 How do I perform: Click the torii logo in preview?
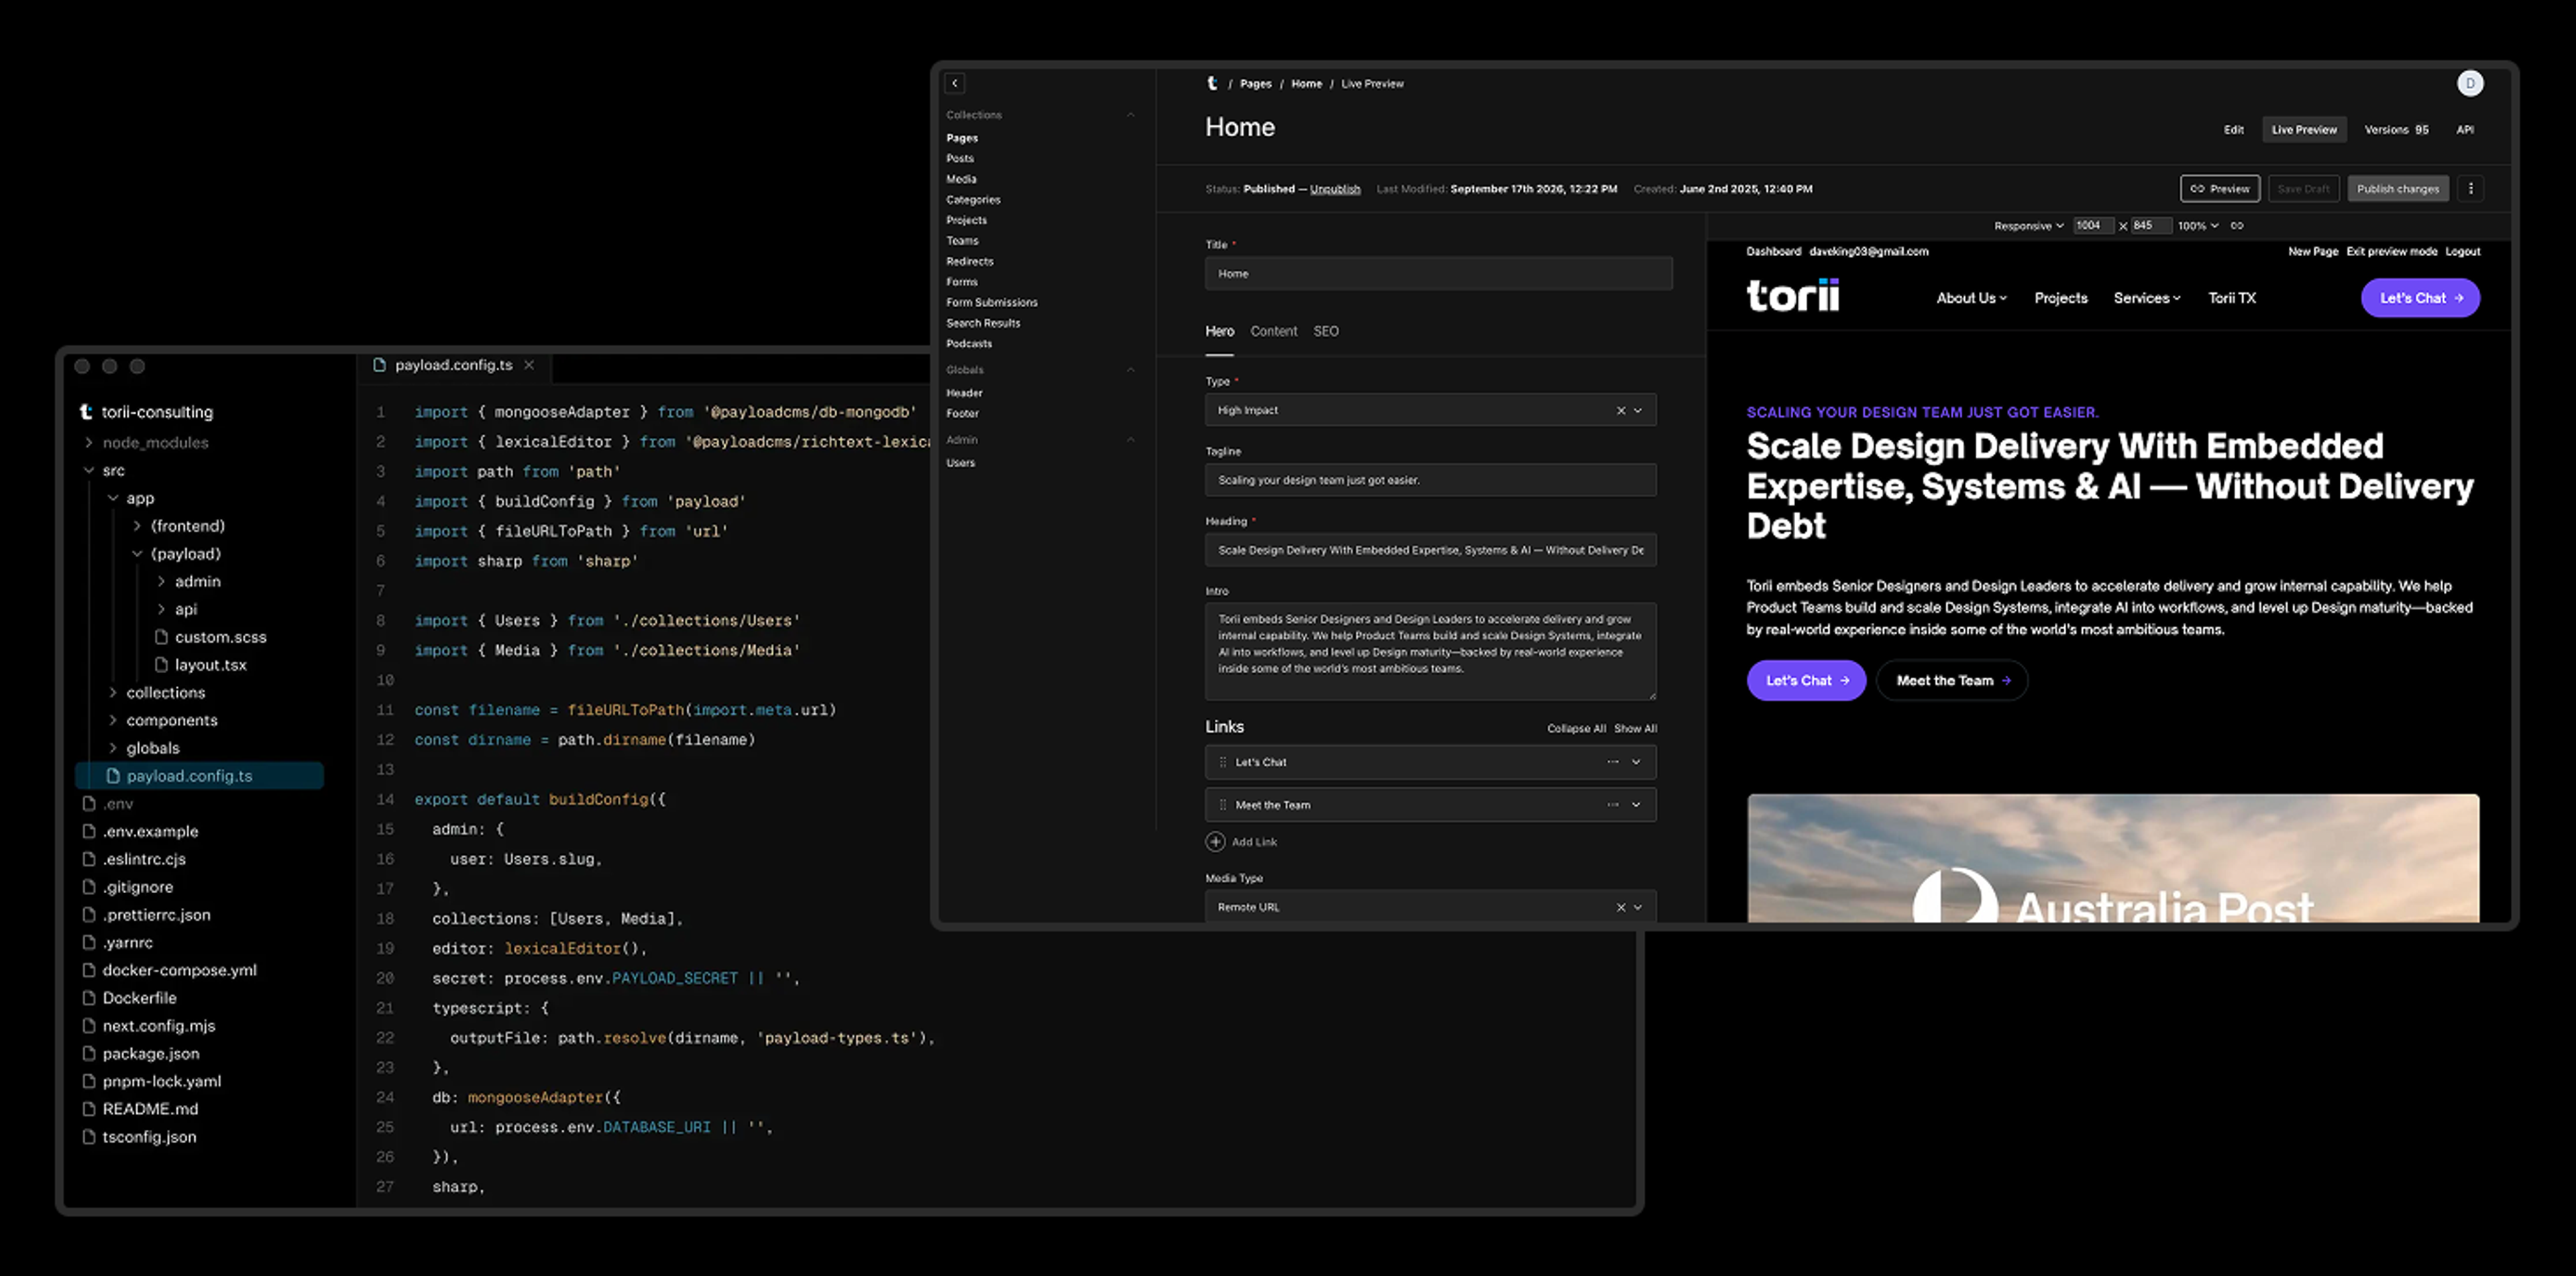pyautogui.click(x=1792, y=297)
